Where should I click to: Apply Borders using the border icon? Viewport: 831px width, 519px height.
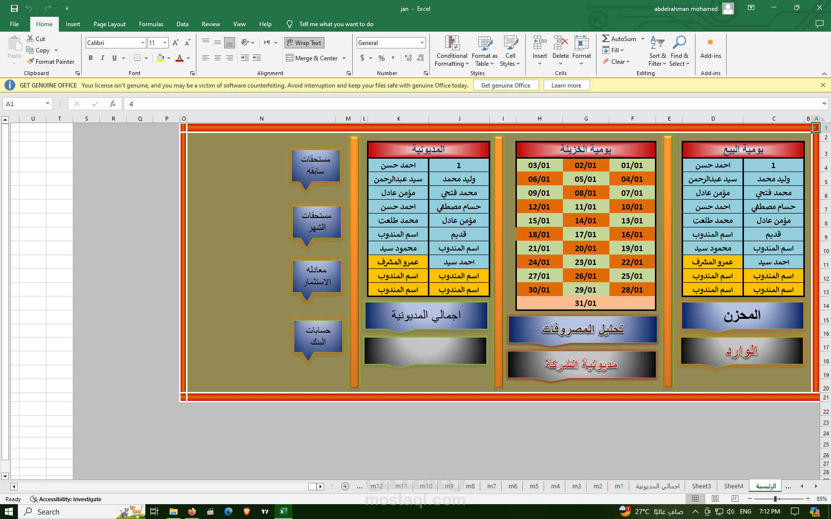pyautogui.click(x=137, y=58)
